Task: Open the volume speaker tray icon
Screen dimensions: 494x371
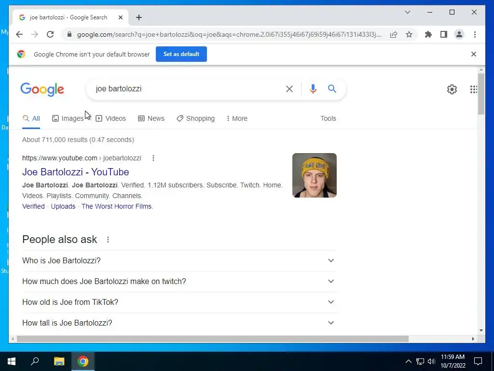Action: pos(431,361)
